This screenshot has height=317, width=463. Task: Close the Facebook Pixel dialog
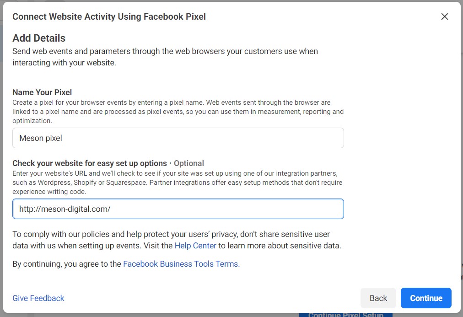pos(444,16)
